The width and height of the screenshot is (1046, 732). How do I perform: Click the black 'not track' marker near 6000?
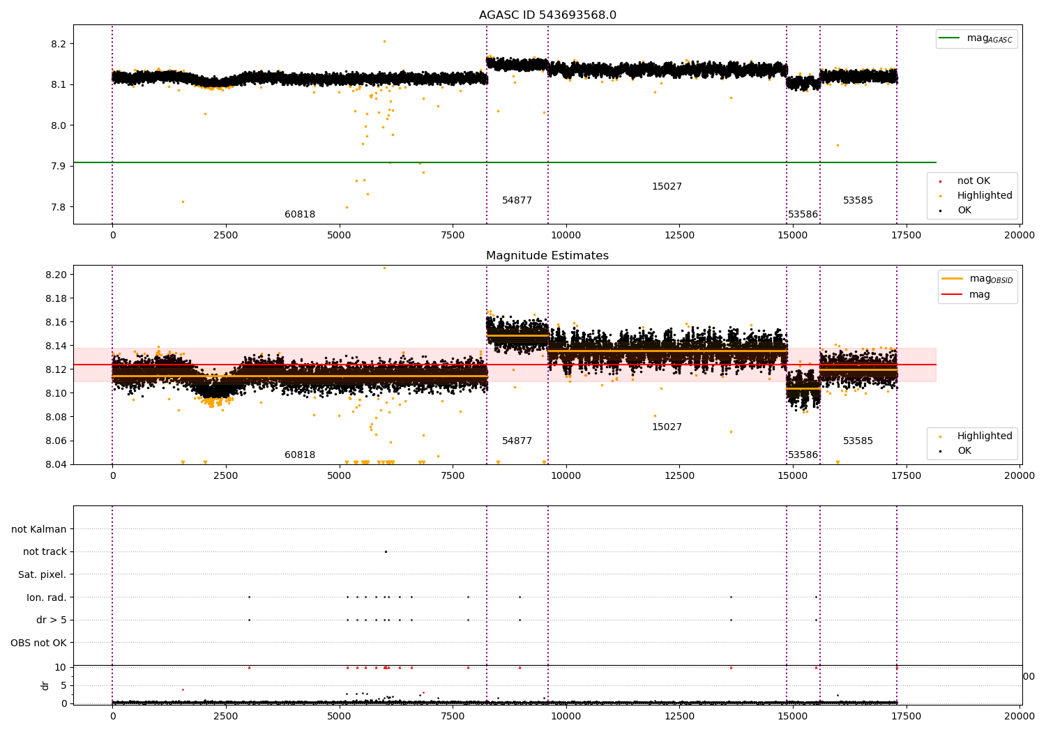point(386,551)
